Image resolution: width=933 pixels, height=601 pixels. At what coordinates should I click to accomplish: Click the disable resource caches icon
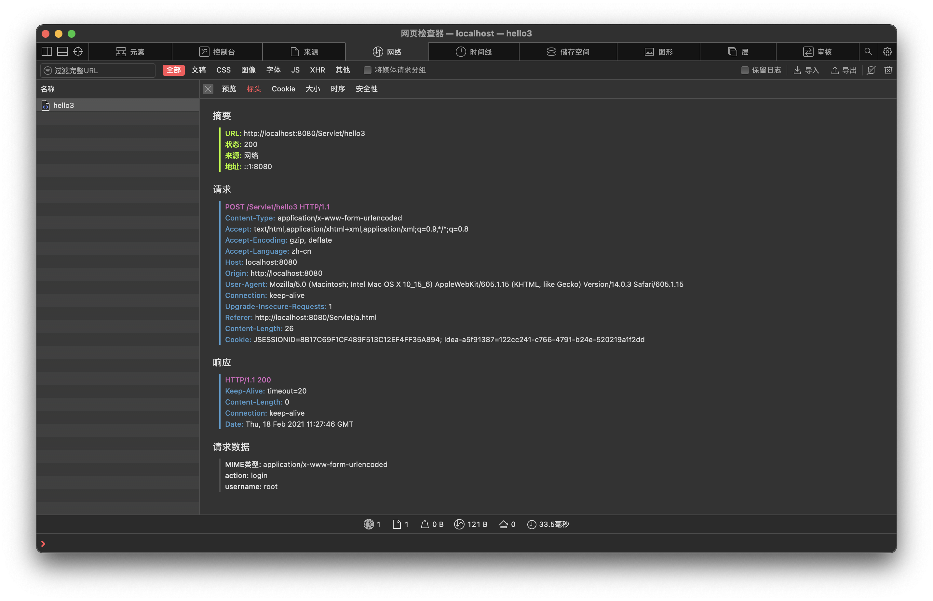tap(871, 70)
